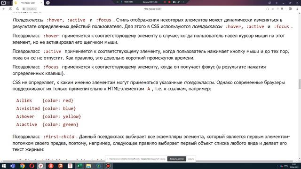Open Microsoft Teams from the taskbar

[13, 166]
